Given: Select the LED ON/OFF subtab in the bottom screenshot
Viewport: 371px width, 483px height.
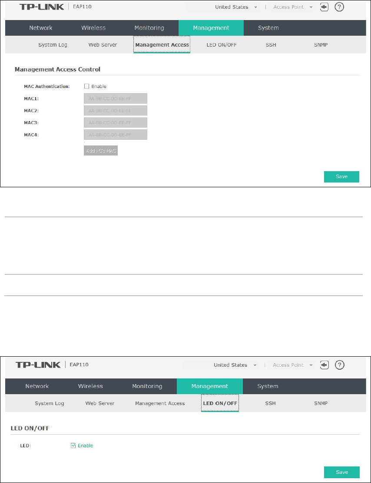Looking at the screenshot, I should tap(220, 403).
